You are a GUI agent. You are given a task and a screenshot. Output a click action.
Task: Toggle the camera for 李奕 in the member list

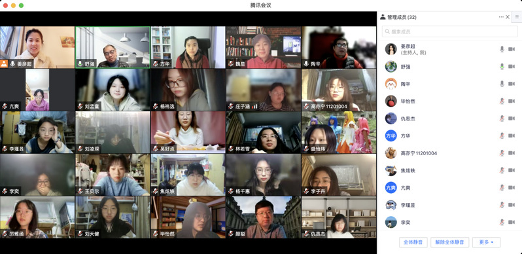click(512, 223)
